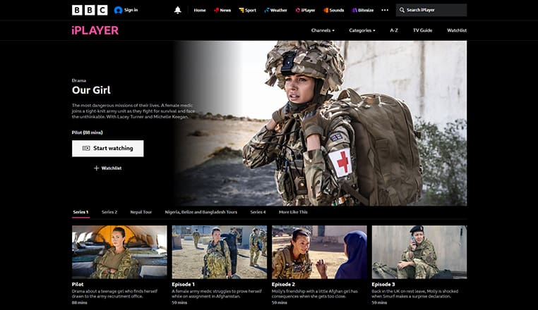Click the search magnifier icon
This screenshot has height=310, width=538.
point(402,10)
